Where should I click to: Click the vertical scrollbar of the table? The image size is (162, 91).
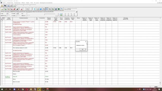pyautogui.click(x=160, y=51)
